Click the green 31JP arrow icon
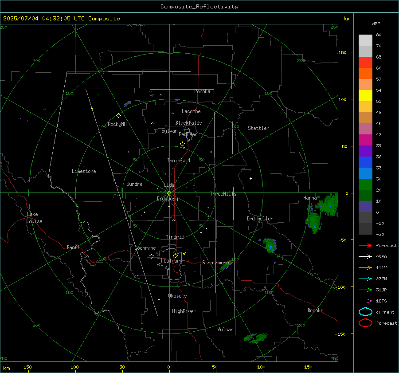The width and height of the screenshot is (399, 373). (365, 290)
